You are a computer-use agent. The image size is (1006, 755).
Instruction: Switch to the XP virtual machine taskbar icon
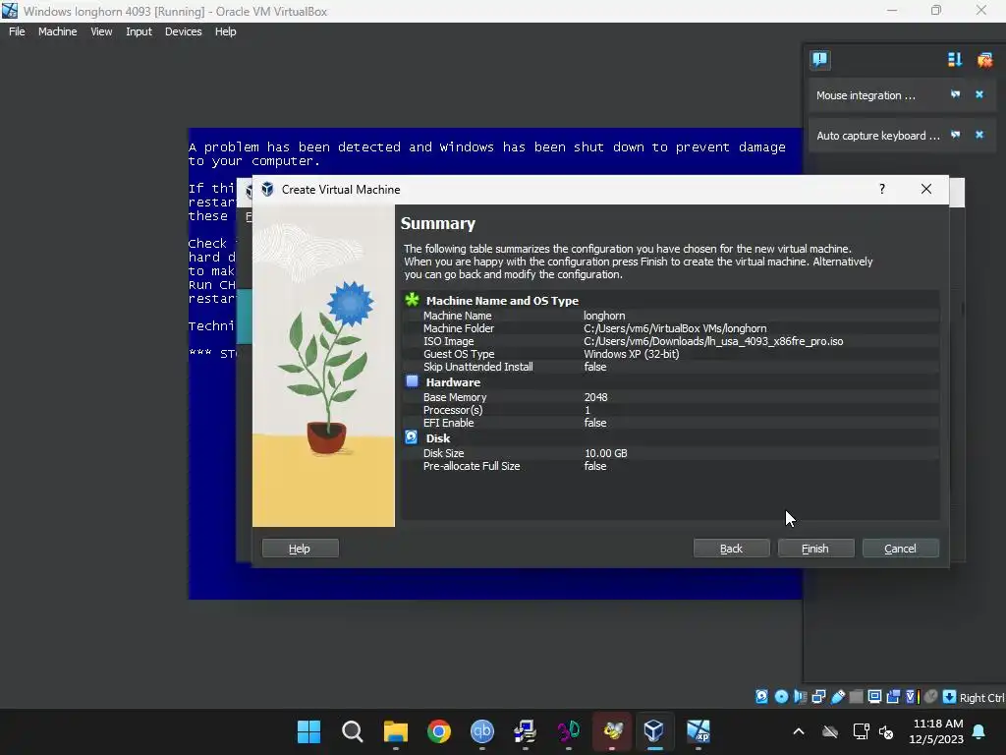pos(699,731)
